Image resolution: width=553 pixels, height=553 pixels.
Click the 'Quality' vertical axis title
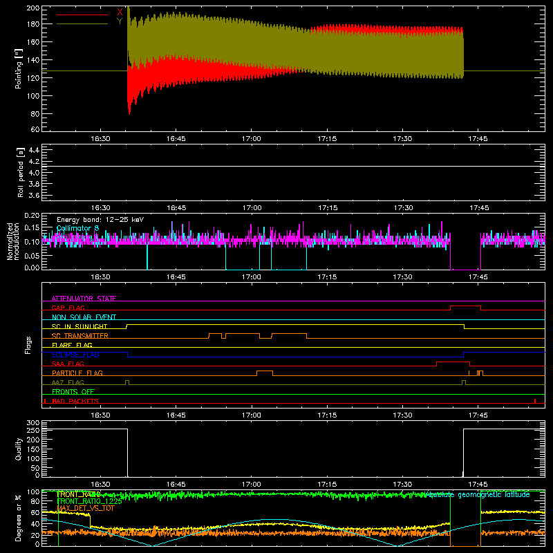click(19, 449)
